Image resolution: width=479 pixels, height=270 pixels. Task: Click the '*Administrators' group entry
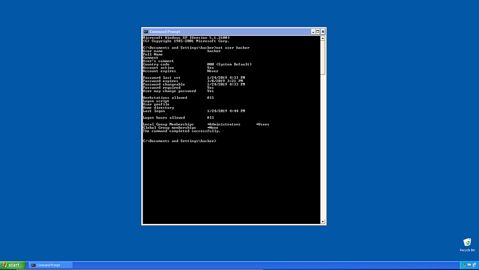(223, 125)
